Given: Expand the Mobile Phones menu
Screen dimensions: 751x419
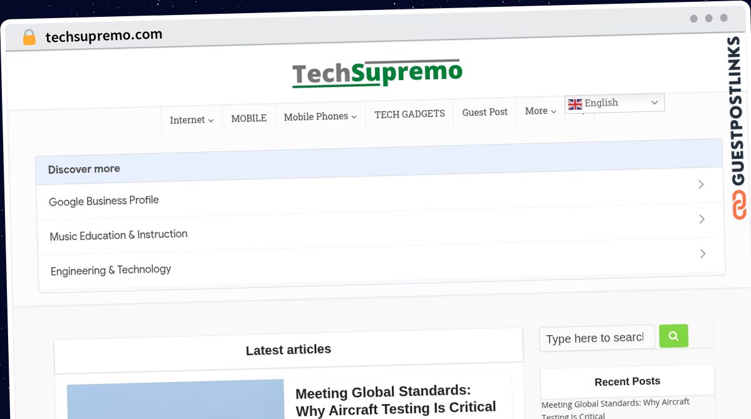Looking at the screenshot, I should (x=320, y=117).
